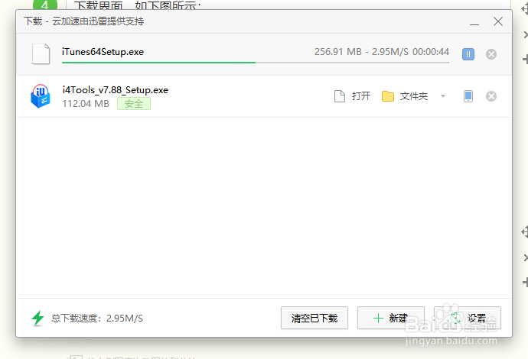Click the window title 下载 - 云加速由迅雷提供支持

tap(84, 21)
